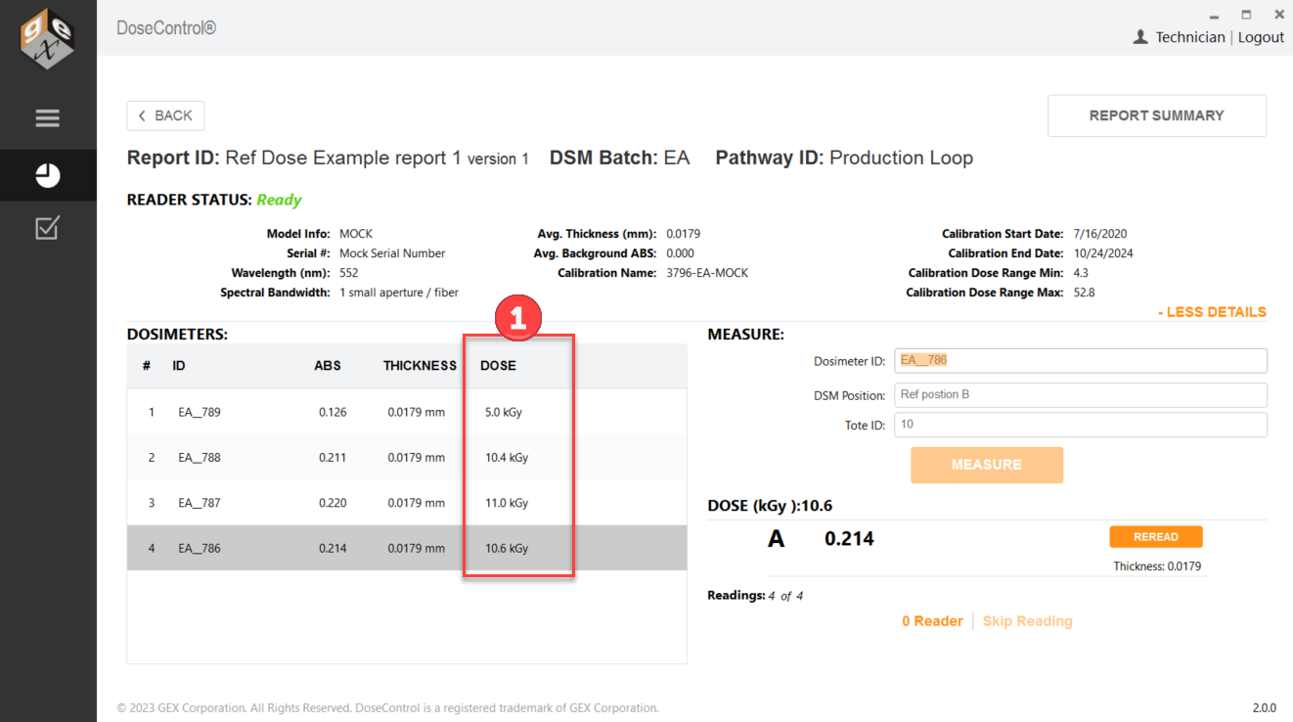This screenshot has width=1293, height=722.
Task: Collapse details with LESS DETAILS link
Action: coord(1212,312)
